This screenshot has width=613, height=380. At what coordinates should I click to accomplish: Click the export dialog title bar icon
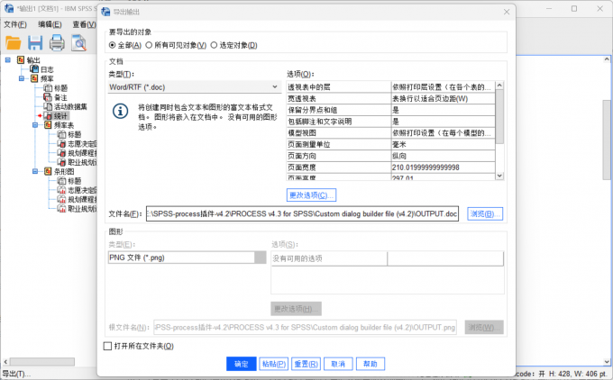[105, 12]
